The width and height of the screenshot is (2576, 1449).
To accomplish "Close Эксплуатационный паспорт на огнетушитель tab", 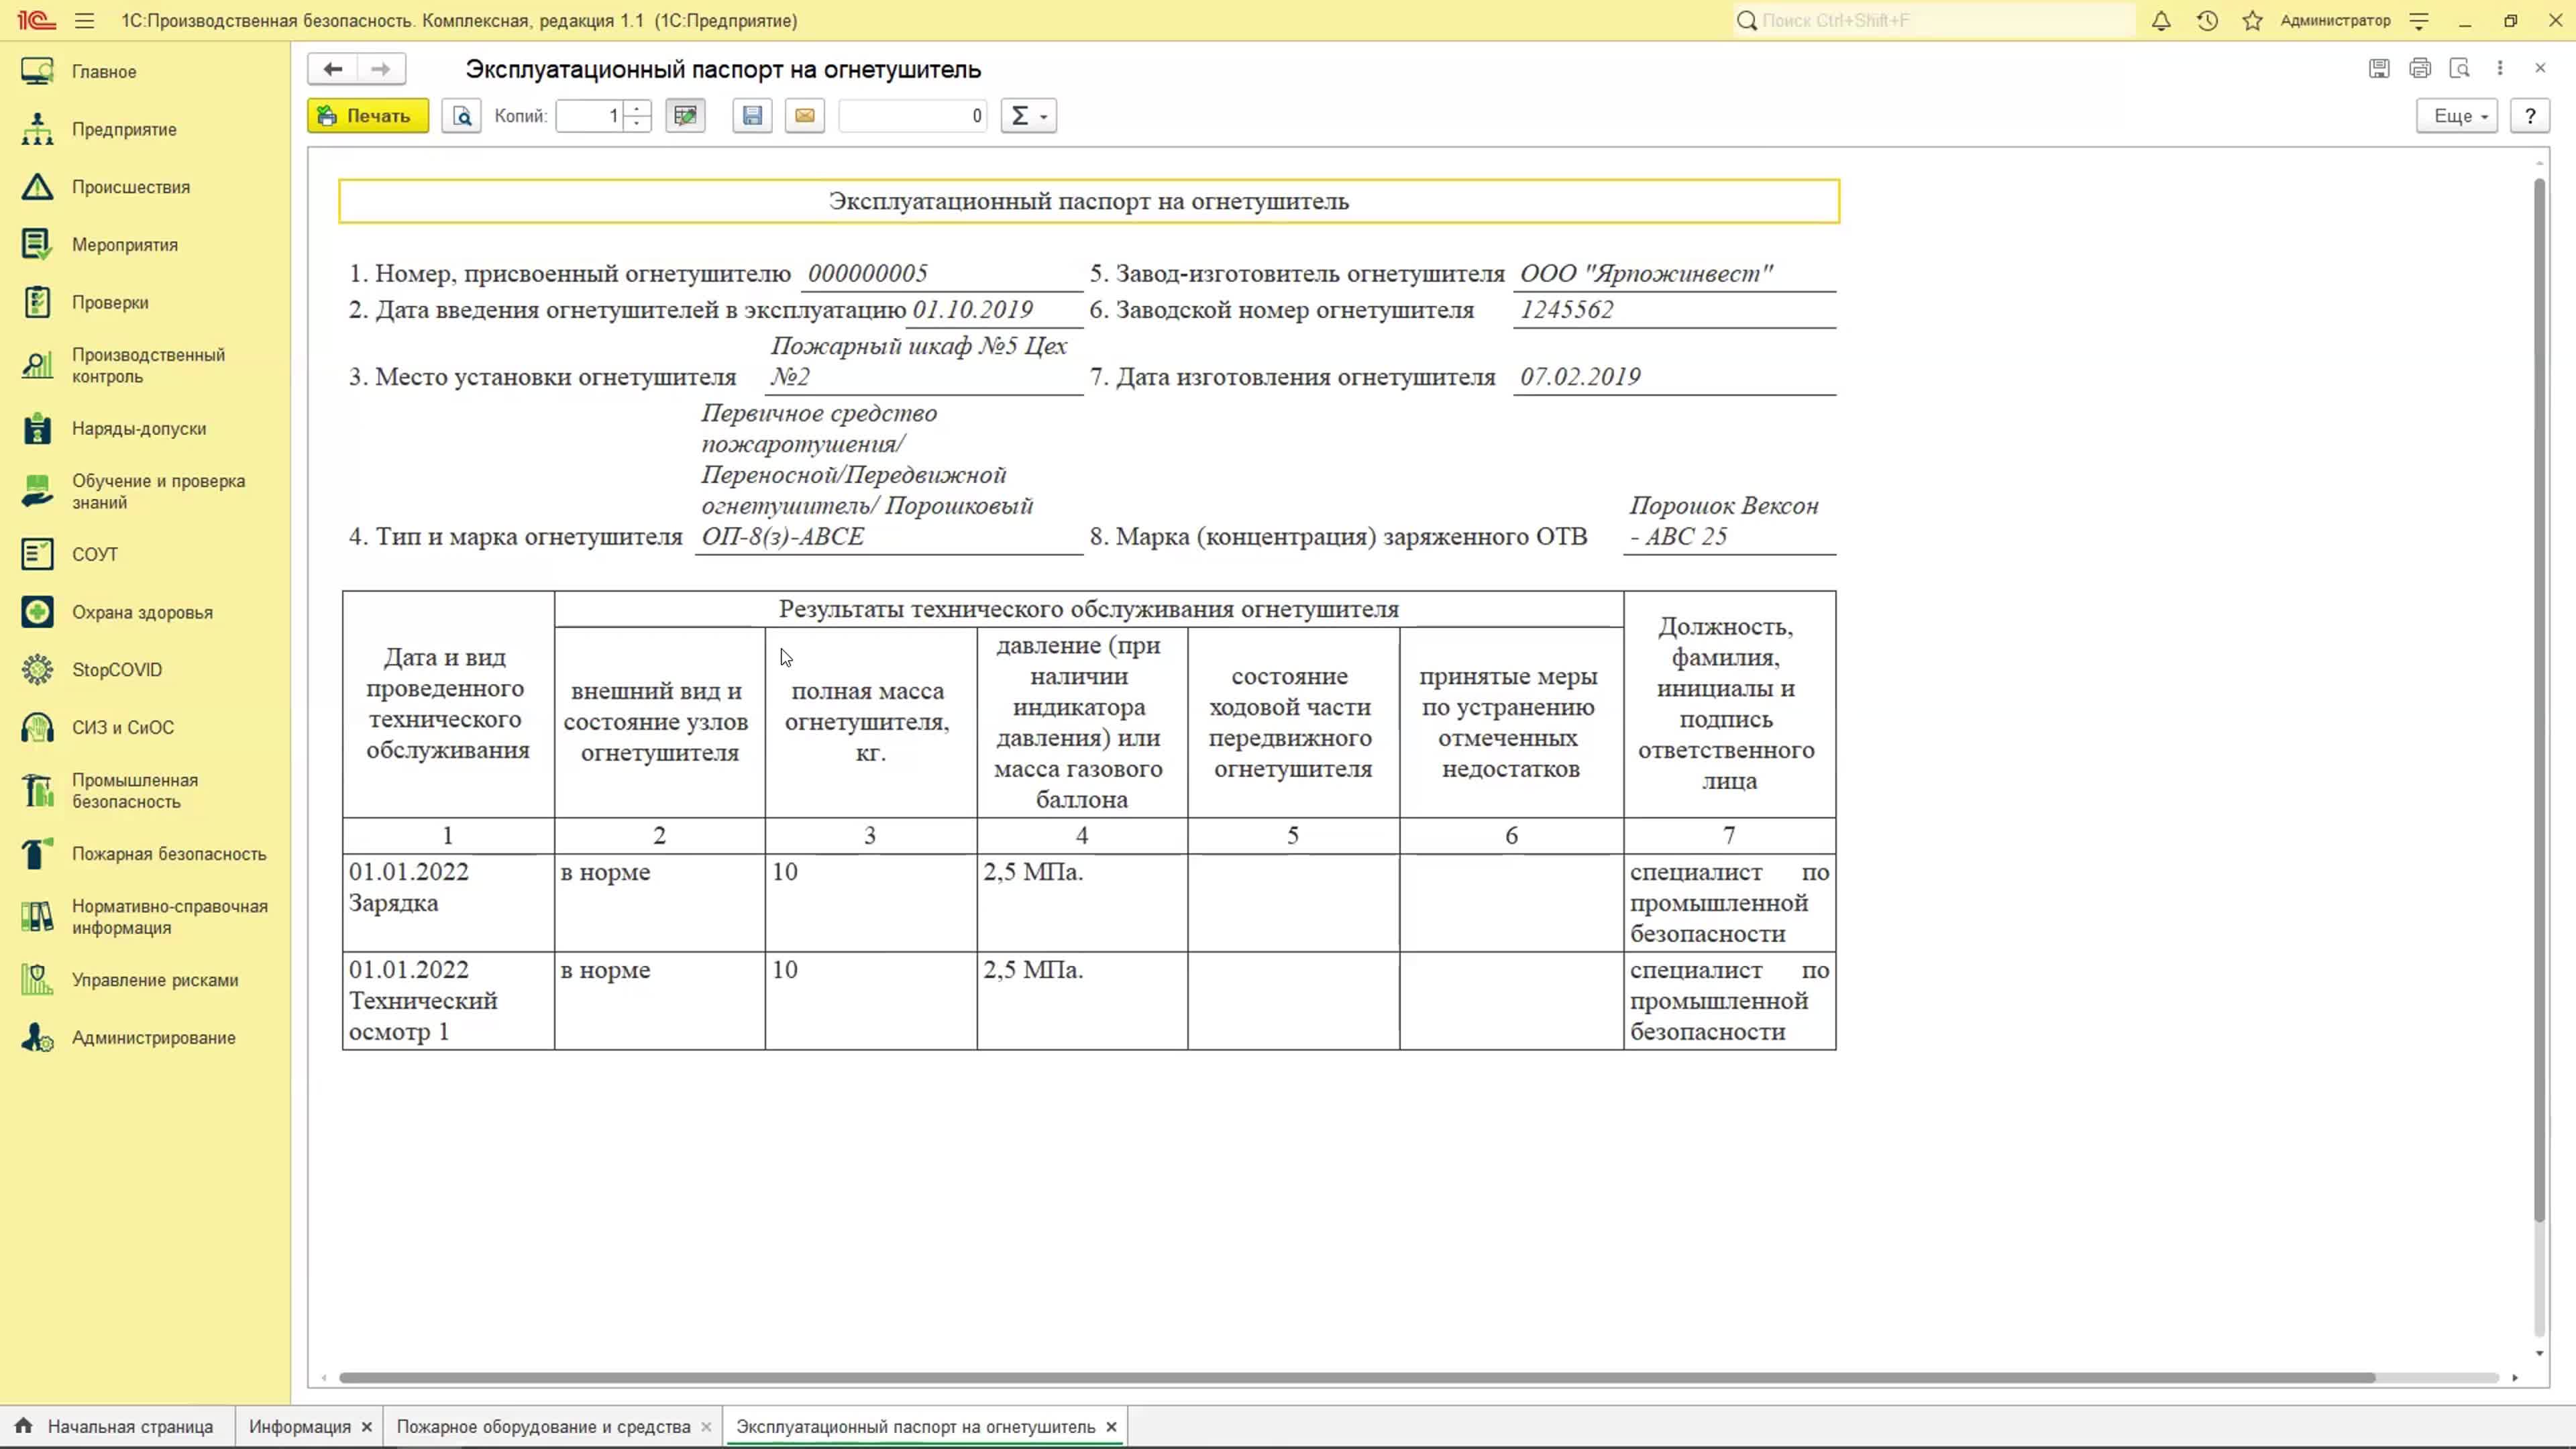I will [1111, 1427].
